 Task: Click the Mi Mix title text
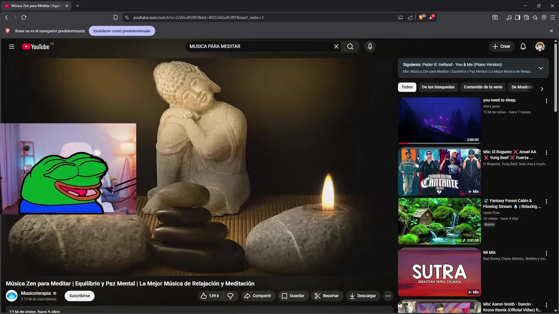(490, 253)
